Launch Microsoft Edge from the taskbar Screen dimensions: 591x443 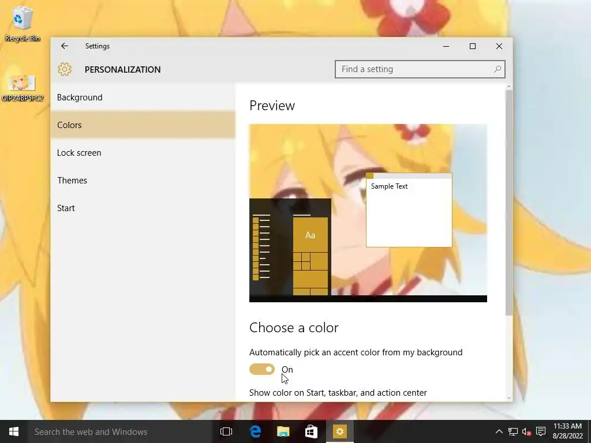click(255, 431)
